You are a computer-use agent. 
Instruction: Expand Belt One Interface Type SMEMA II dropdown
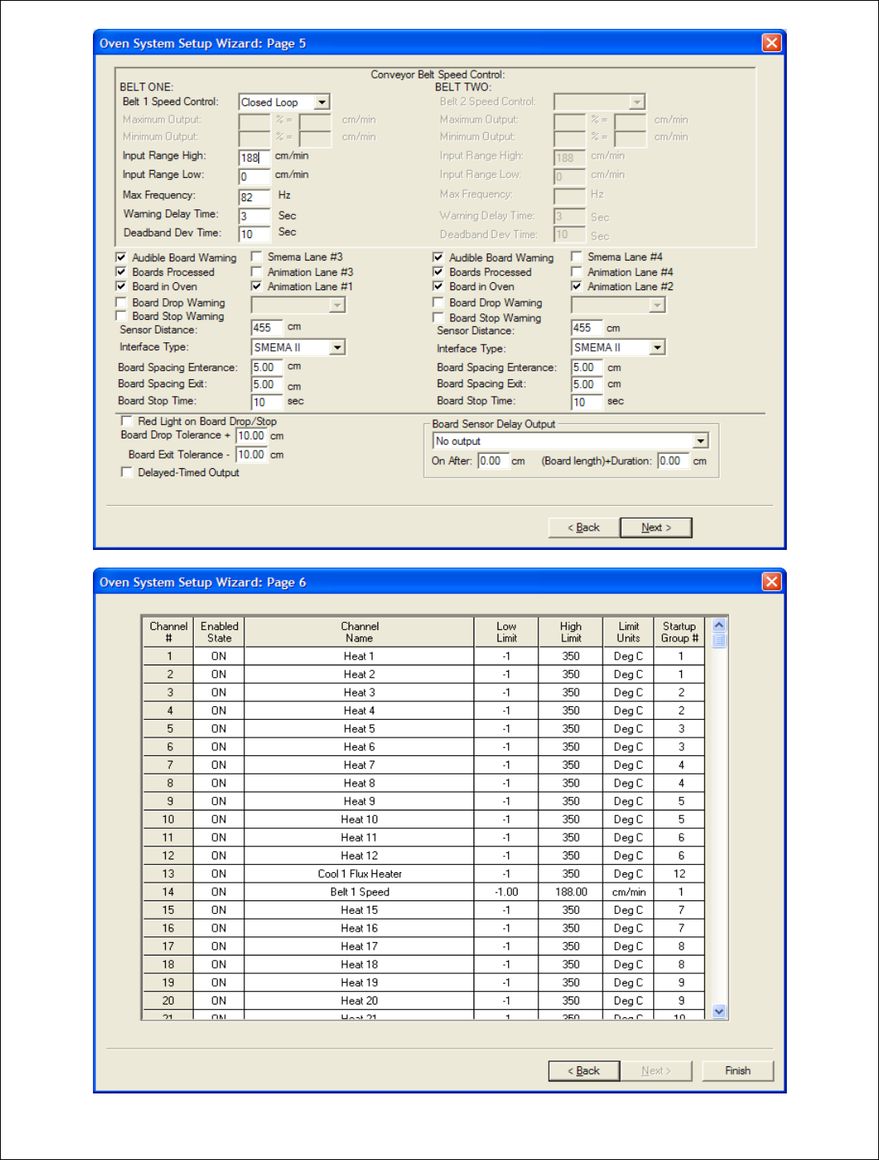click(x=337, y=348)
